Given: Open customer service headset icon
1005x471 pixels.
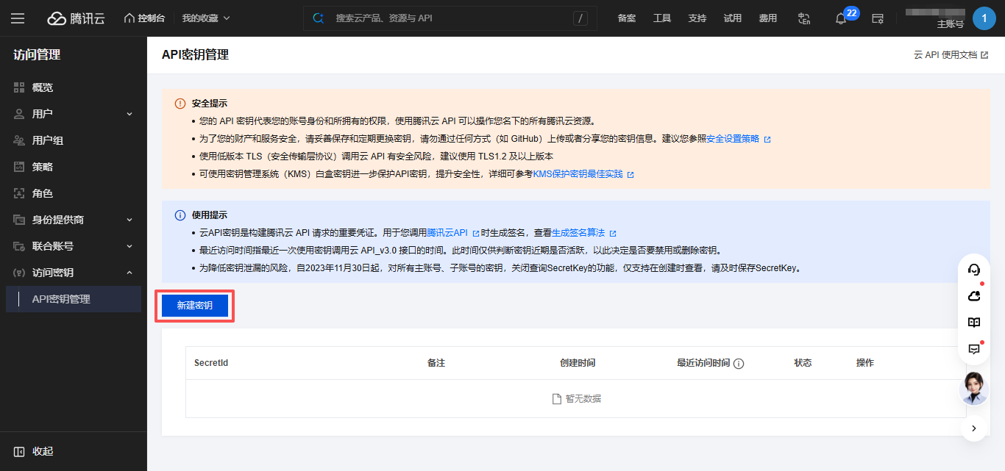Looking at the screenshot, I should [x=974, y=270].
